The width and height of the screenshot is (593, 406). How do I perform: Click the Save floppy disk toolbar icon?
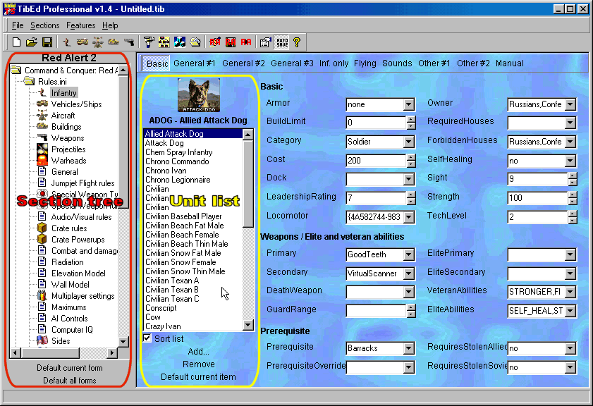(47, 42)
